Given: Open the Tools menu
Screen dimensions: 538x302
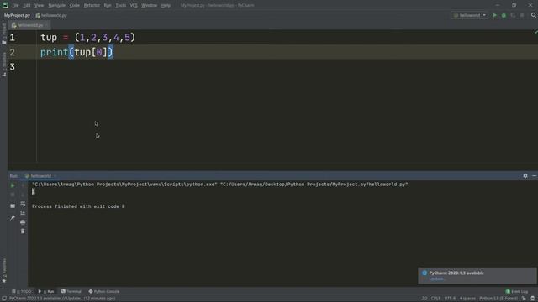Looking at the screenshot, I should pyautogui.click(x=120, y=6).
